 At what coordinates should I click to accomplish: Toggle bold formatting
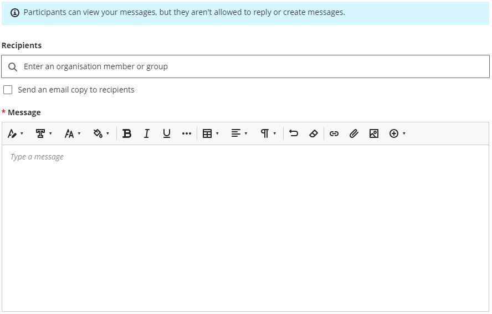(x=127, y=133)
